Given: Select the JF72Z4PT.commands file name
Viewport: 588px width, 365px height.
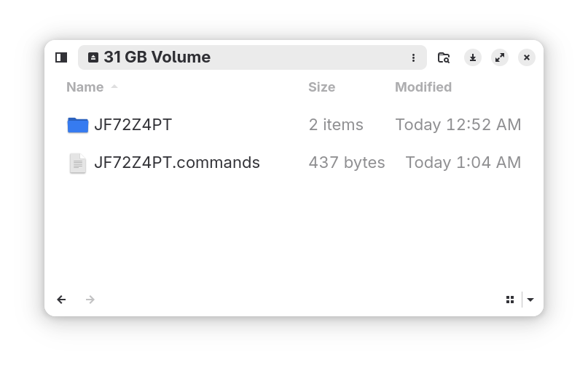Looking at the screenshot, I should [177, 163].
